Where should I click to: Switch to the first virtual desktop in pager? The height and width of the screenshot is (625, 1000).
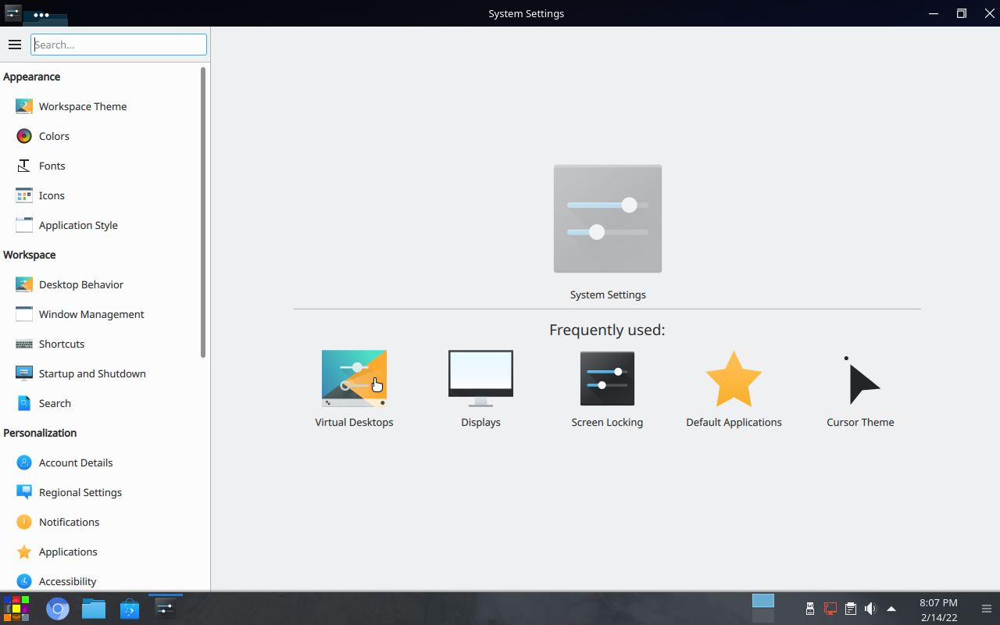(x=763, y=601)
